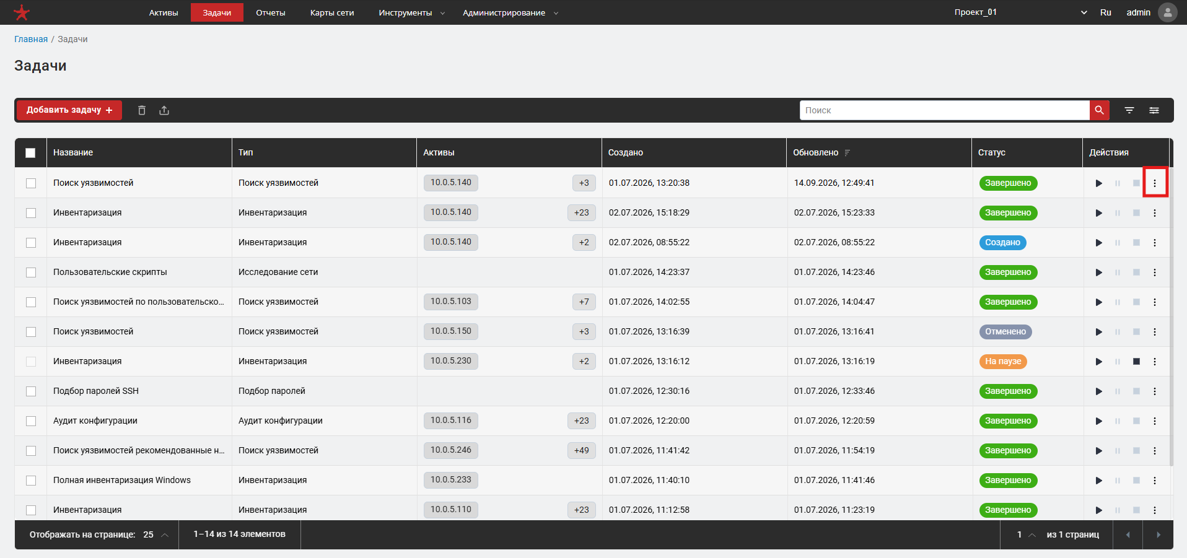Toggle the select-all checkbox in header
1187x558 pixels.
tap(30, 153)
